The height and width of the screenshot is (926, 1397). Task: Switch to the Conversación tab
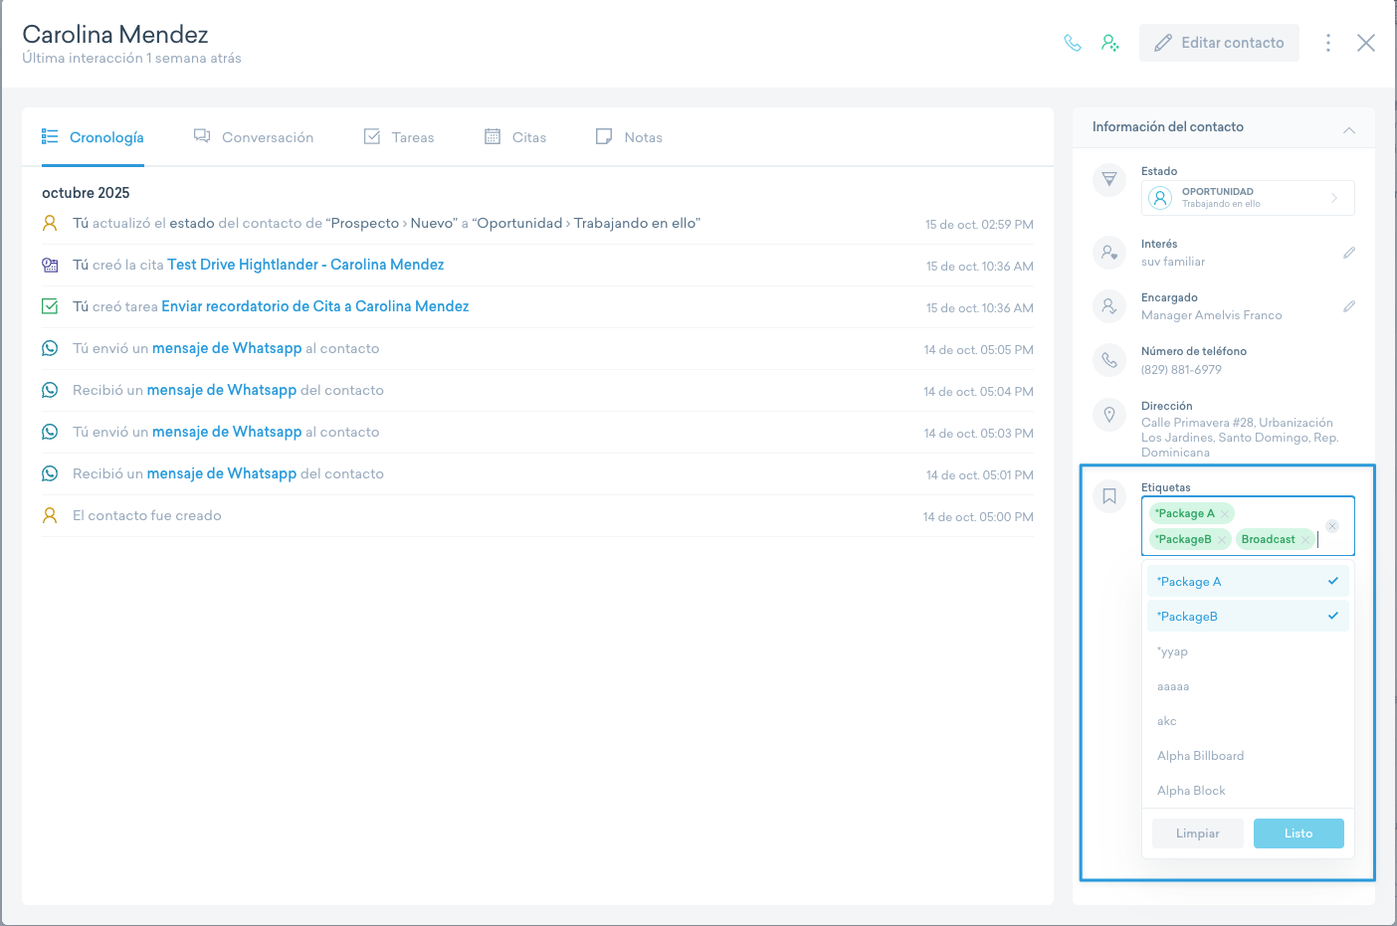[254, 137]
